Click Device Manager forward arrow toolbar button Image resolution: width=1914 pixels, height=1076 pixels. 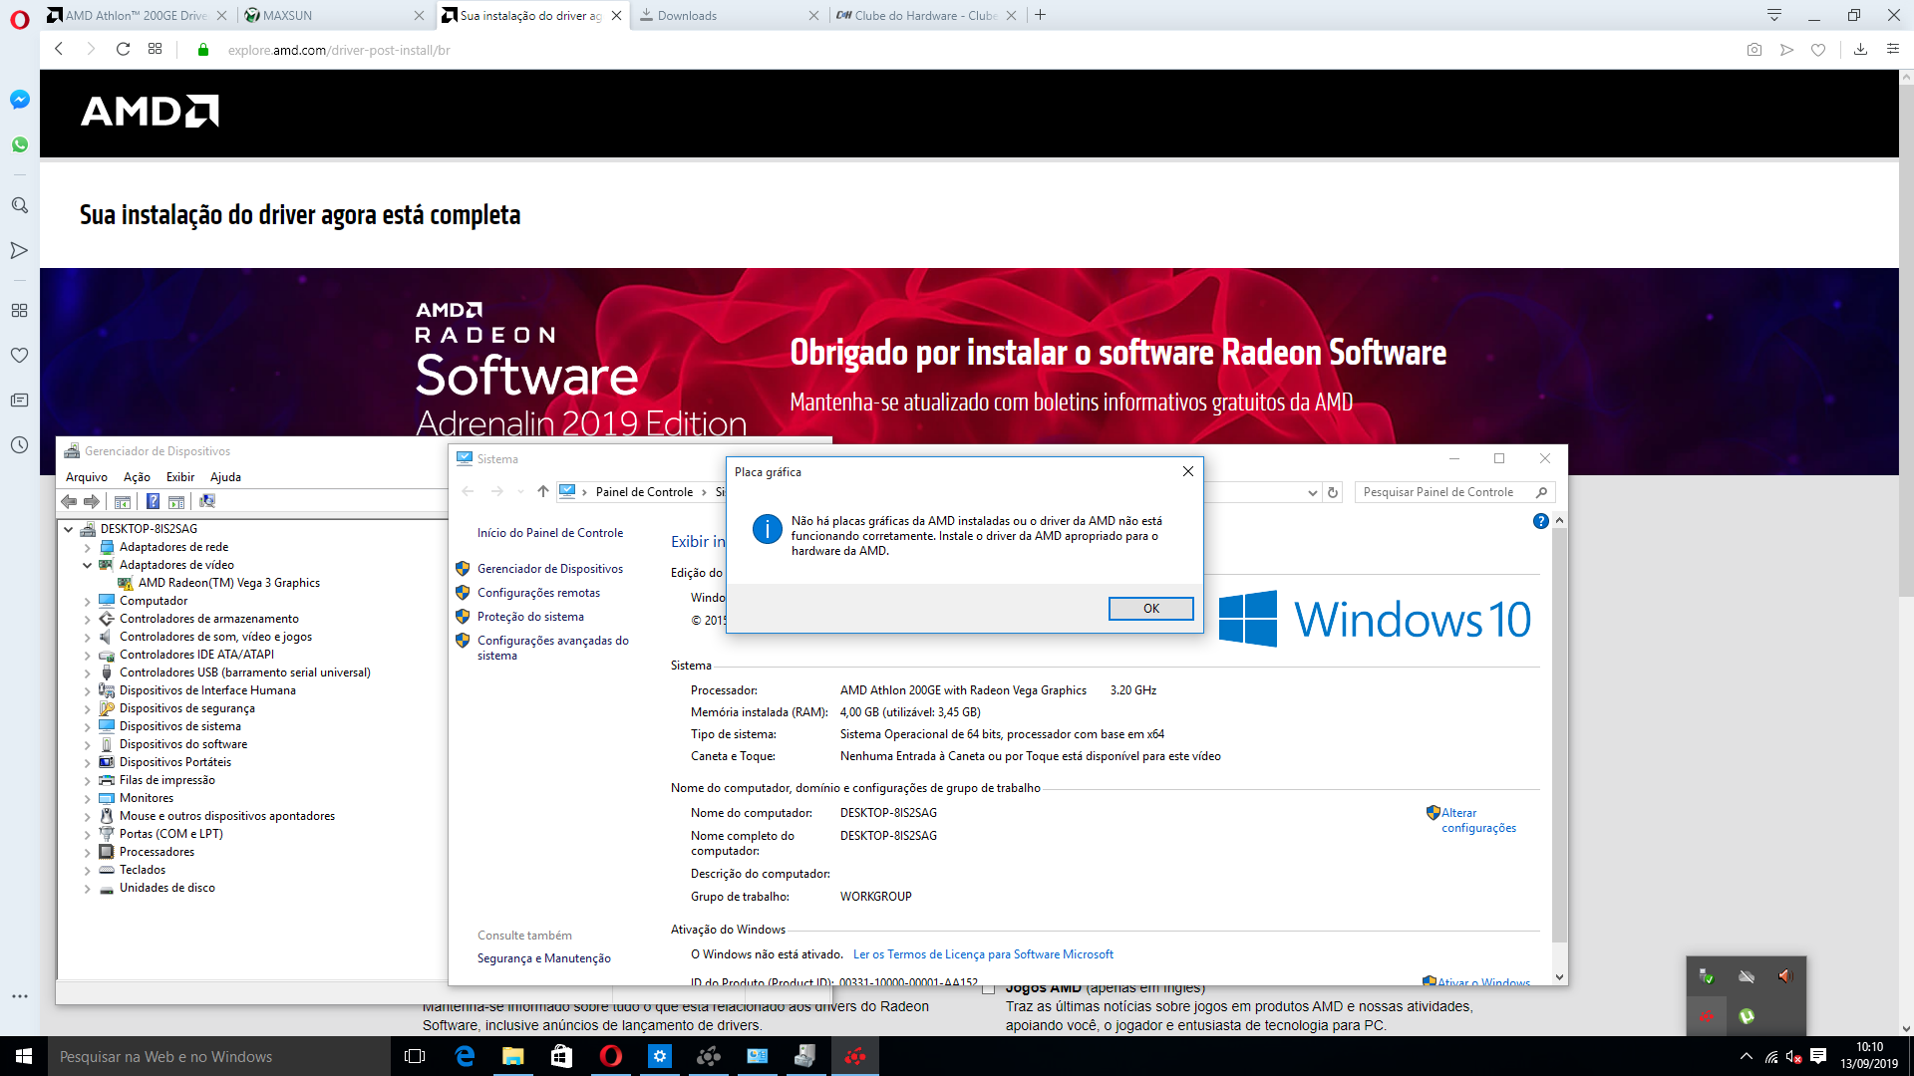point(92,501)
